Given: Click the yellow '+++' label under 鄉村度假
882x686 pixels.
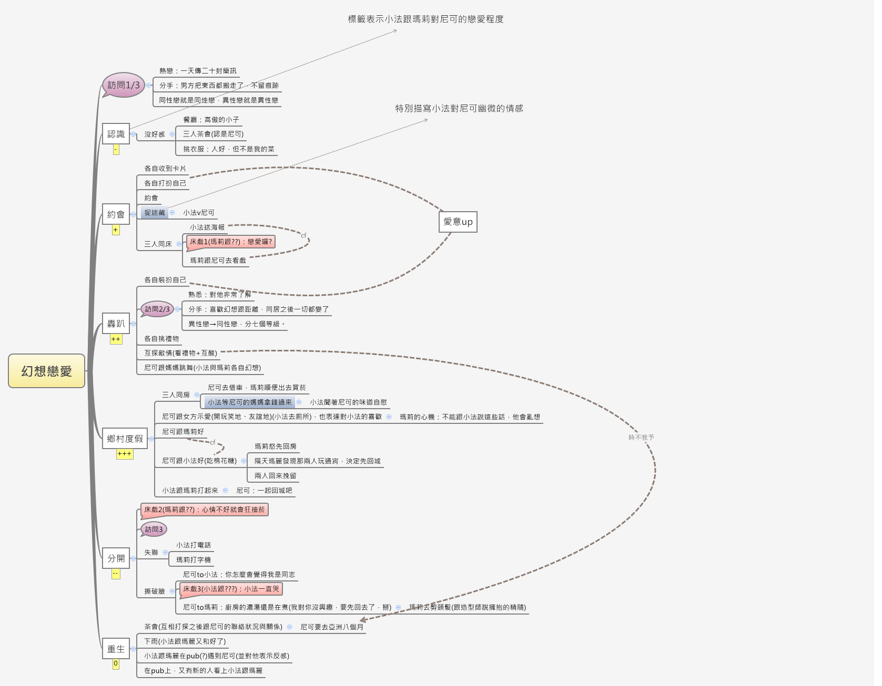Looking at the screenshot, I should (x=125, y=454).
